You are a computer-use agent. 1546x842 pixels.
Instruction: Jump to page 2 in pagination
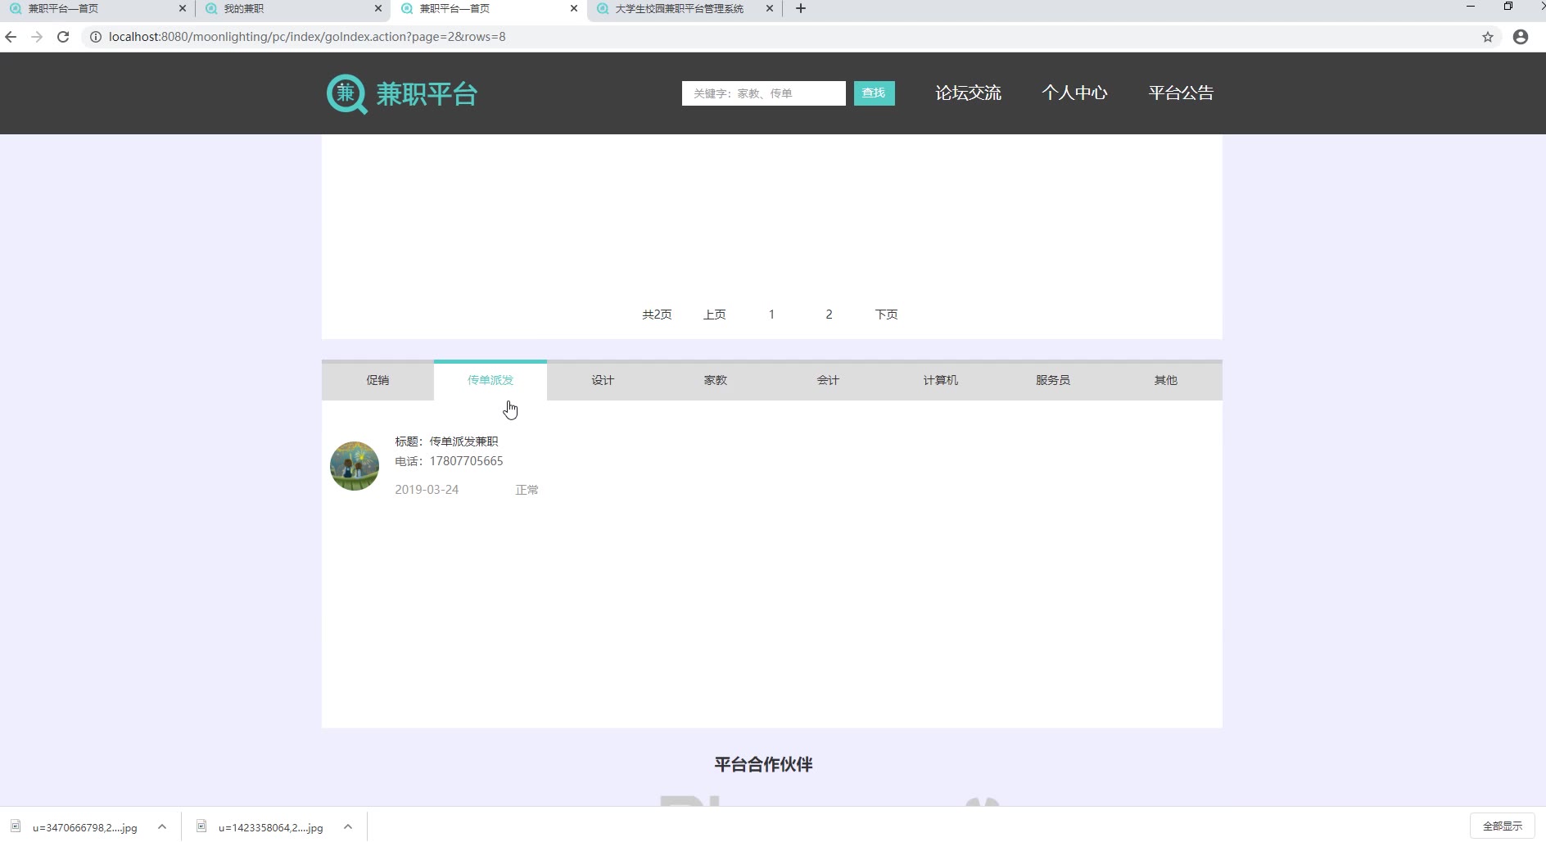tap(829, 315)
